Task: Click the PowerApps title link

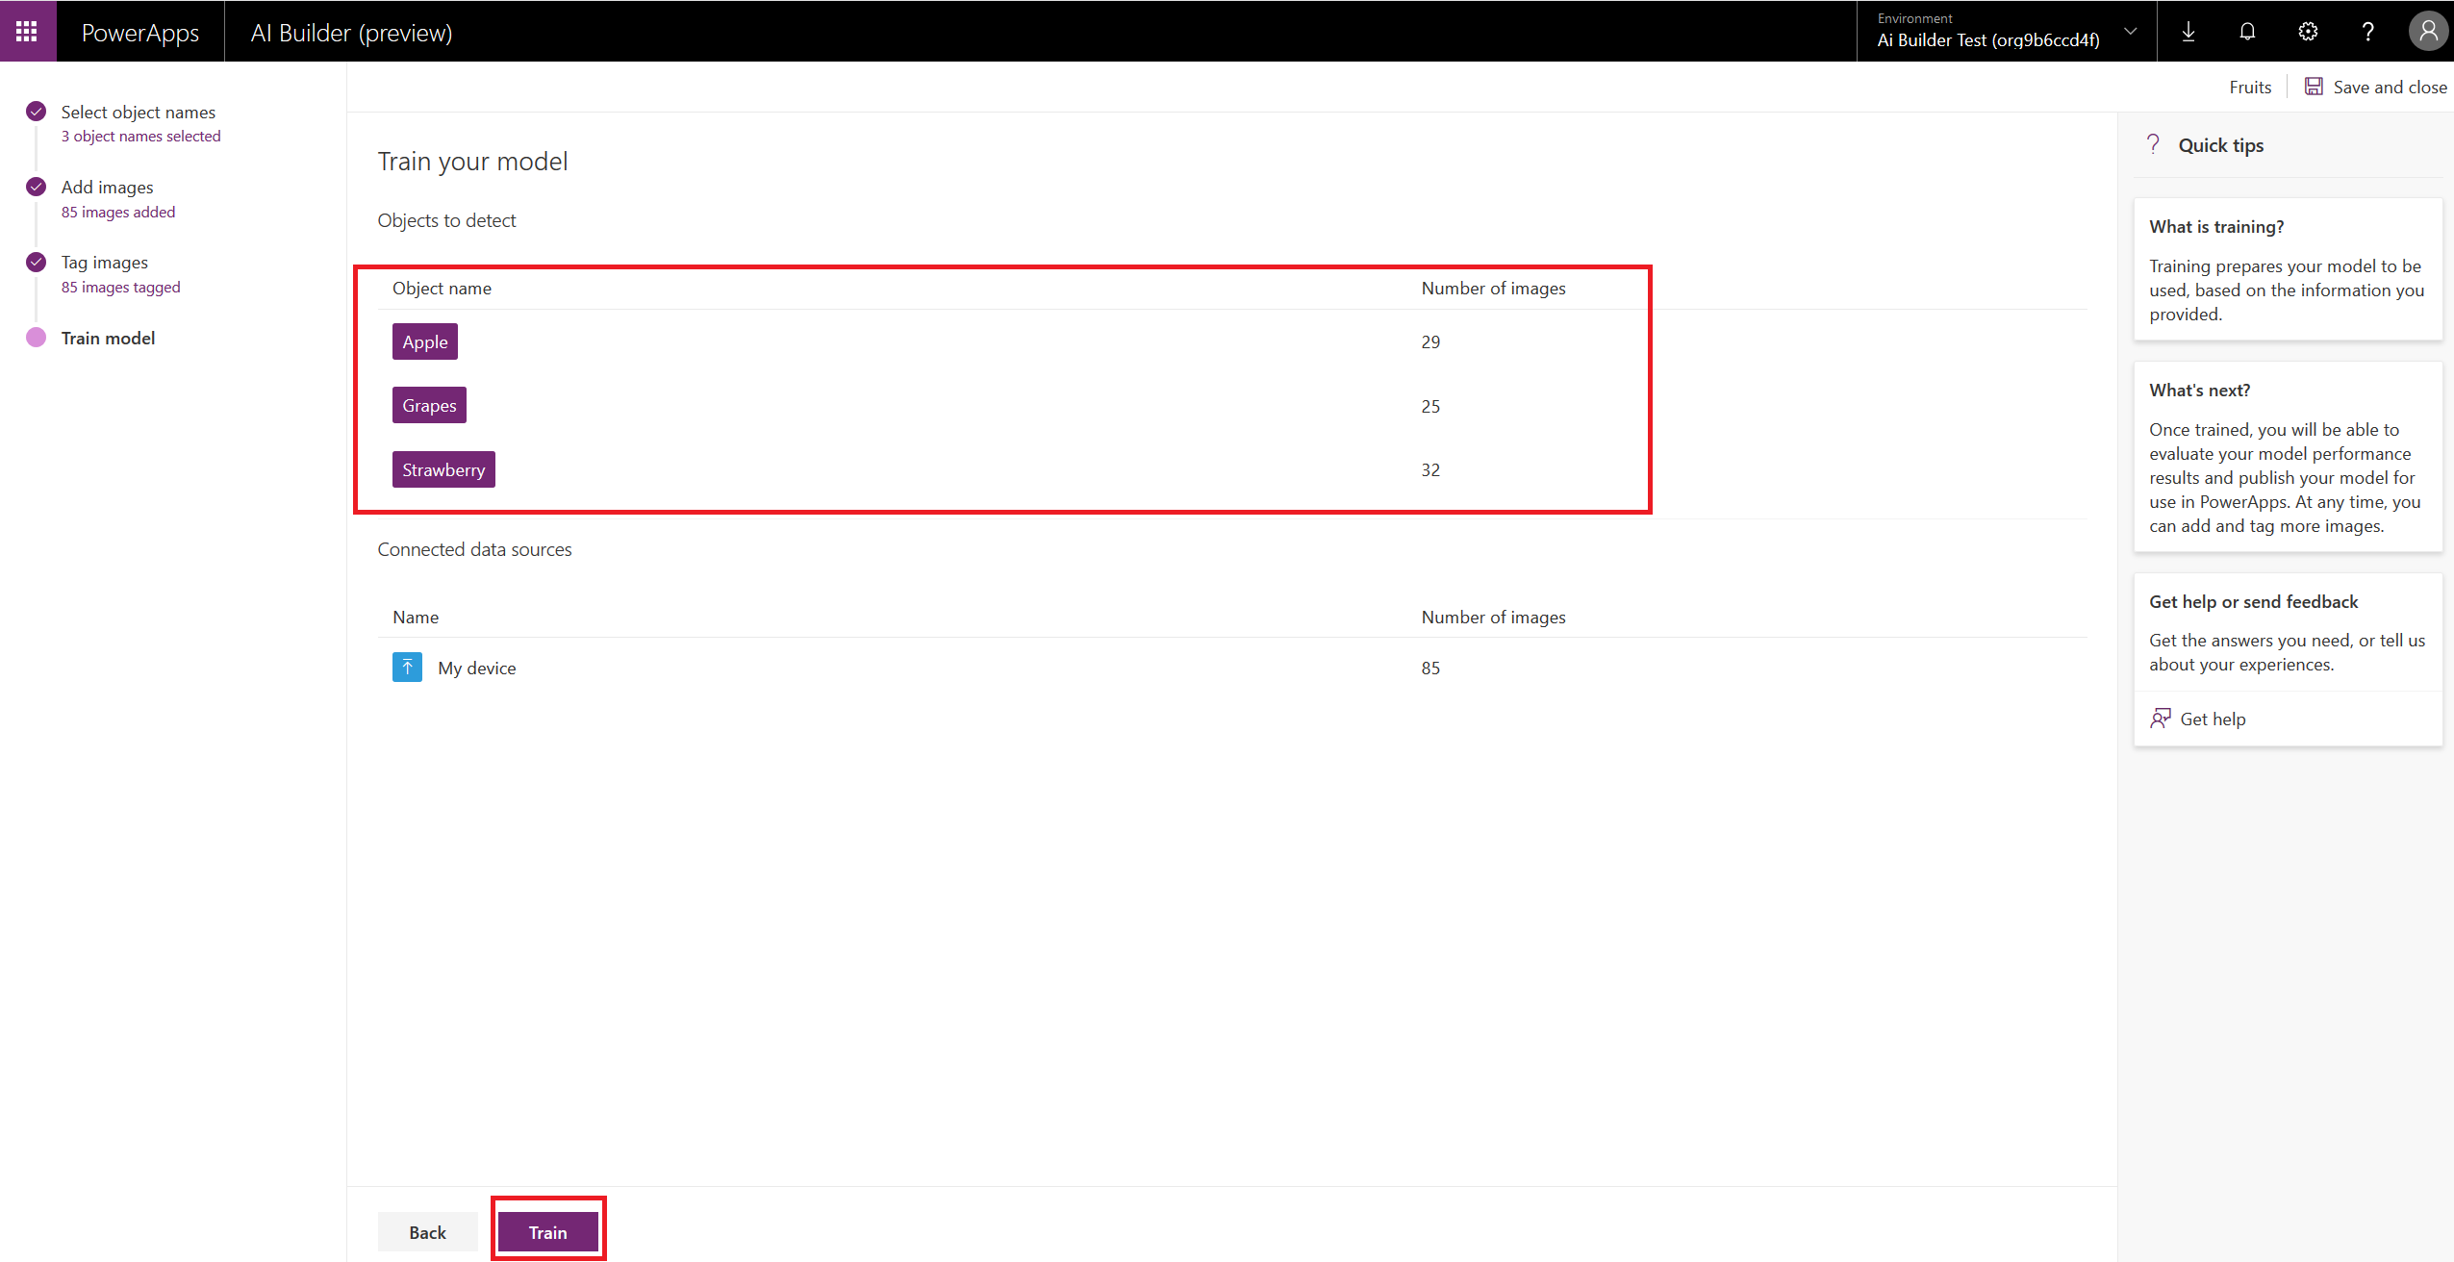Action: pyautogui.click(x=140, y=32)
